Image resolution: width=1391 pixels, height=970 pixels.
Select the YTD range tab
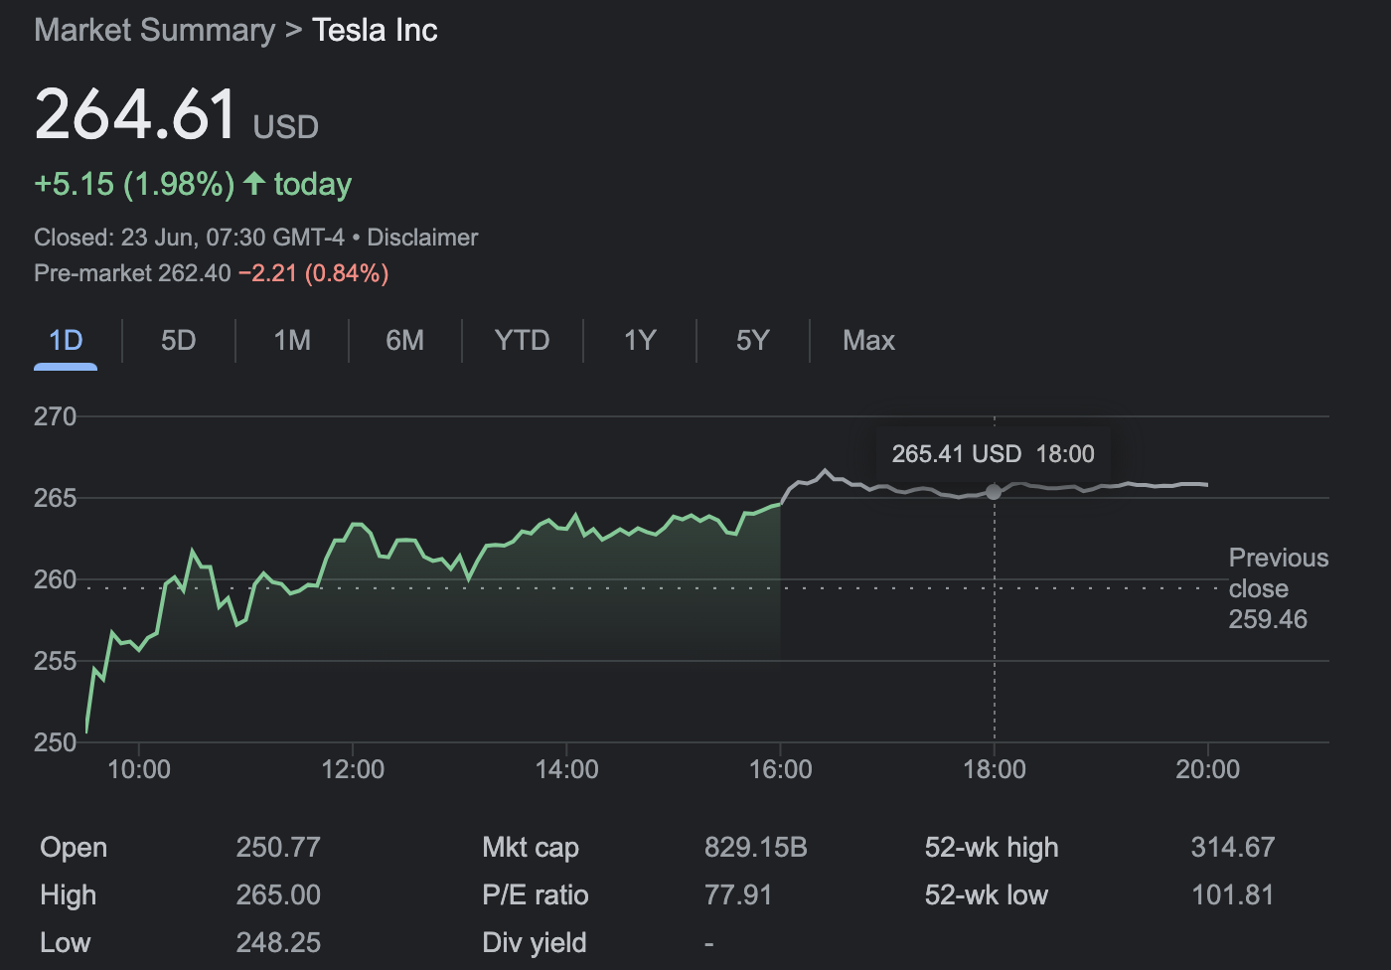click(522, 341)
